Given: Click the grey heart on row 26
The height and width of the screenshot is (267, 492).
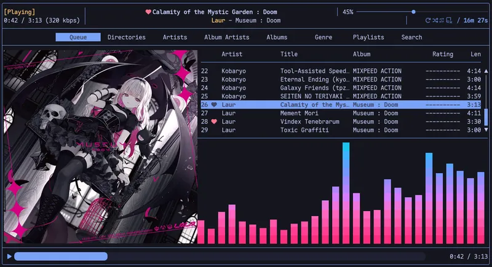Looking at the screenshot, I should [214, 105].
